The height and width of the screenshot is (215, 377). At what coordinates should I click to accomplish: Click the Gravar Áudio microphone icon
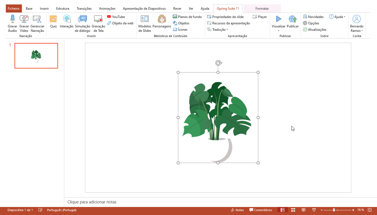(12, 19)
